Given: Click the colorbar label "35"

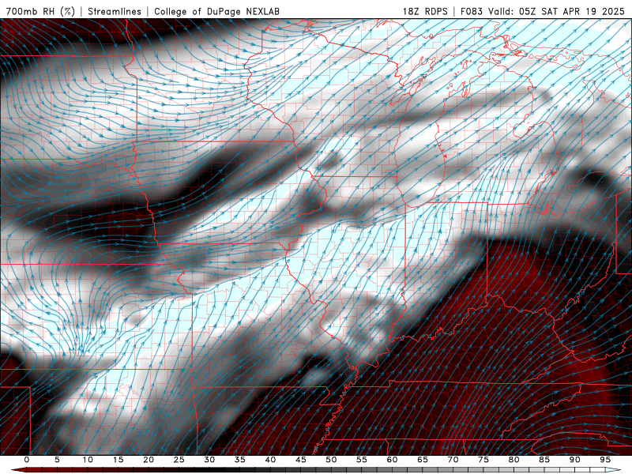Looking at the screenshot, I should [240, 460].
